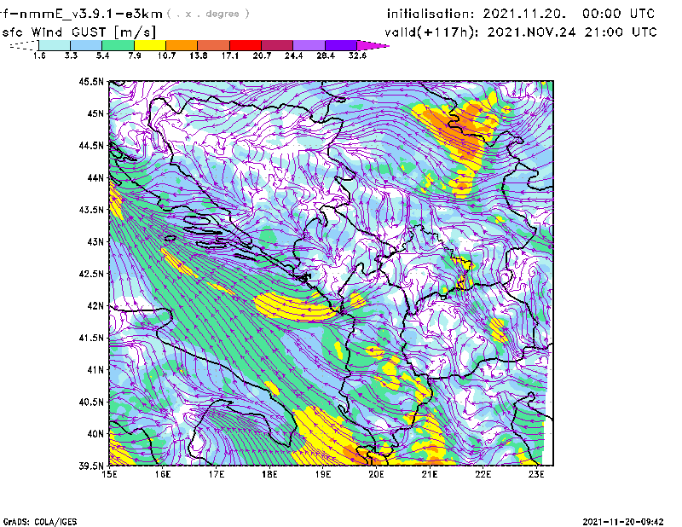Click the 2021-11-20-09:42 timestamp
This screenshot has width=682, height=527.
pos(623,522)
